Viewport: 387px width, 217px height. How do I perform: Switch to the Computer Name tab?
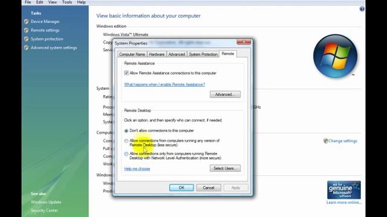(132, 54)
